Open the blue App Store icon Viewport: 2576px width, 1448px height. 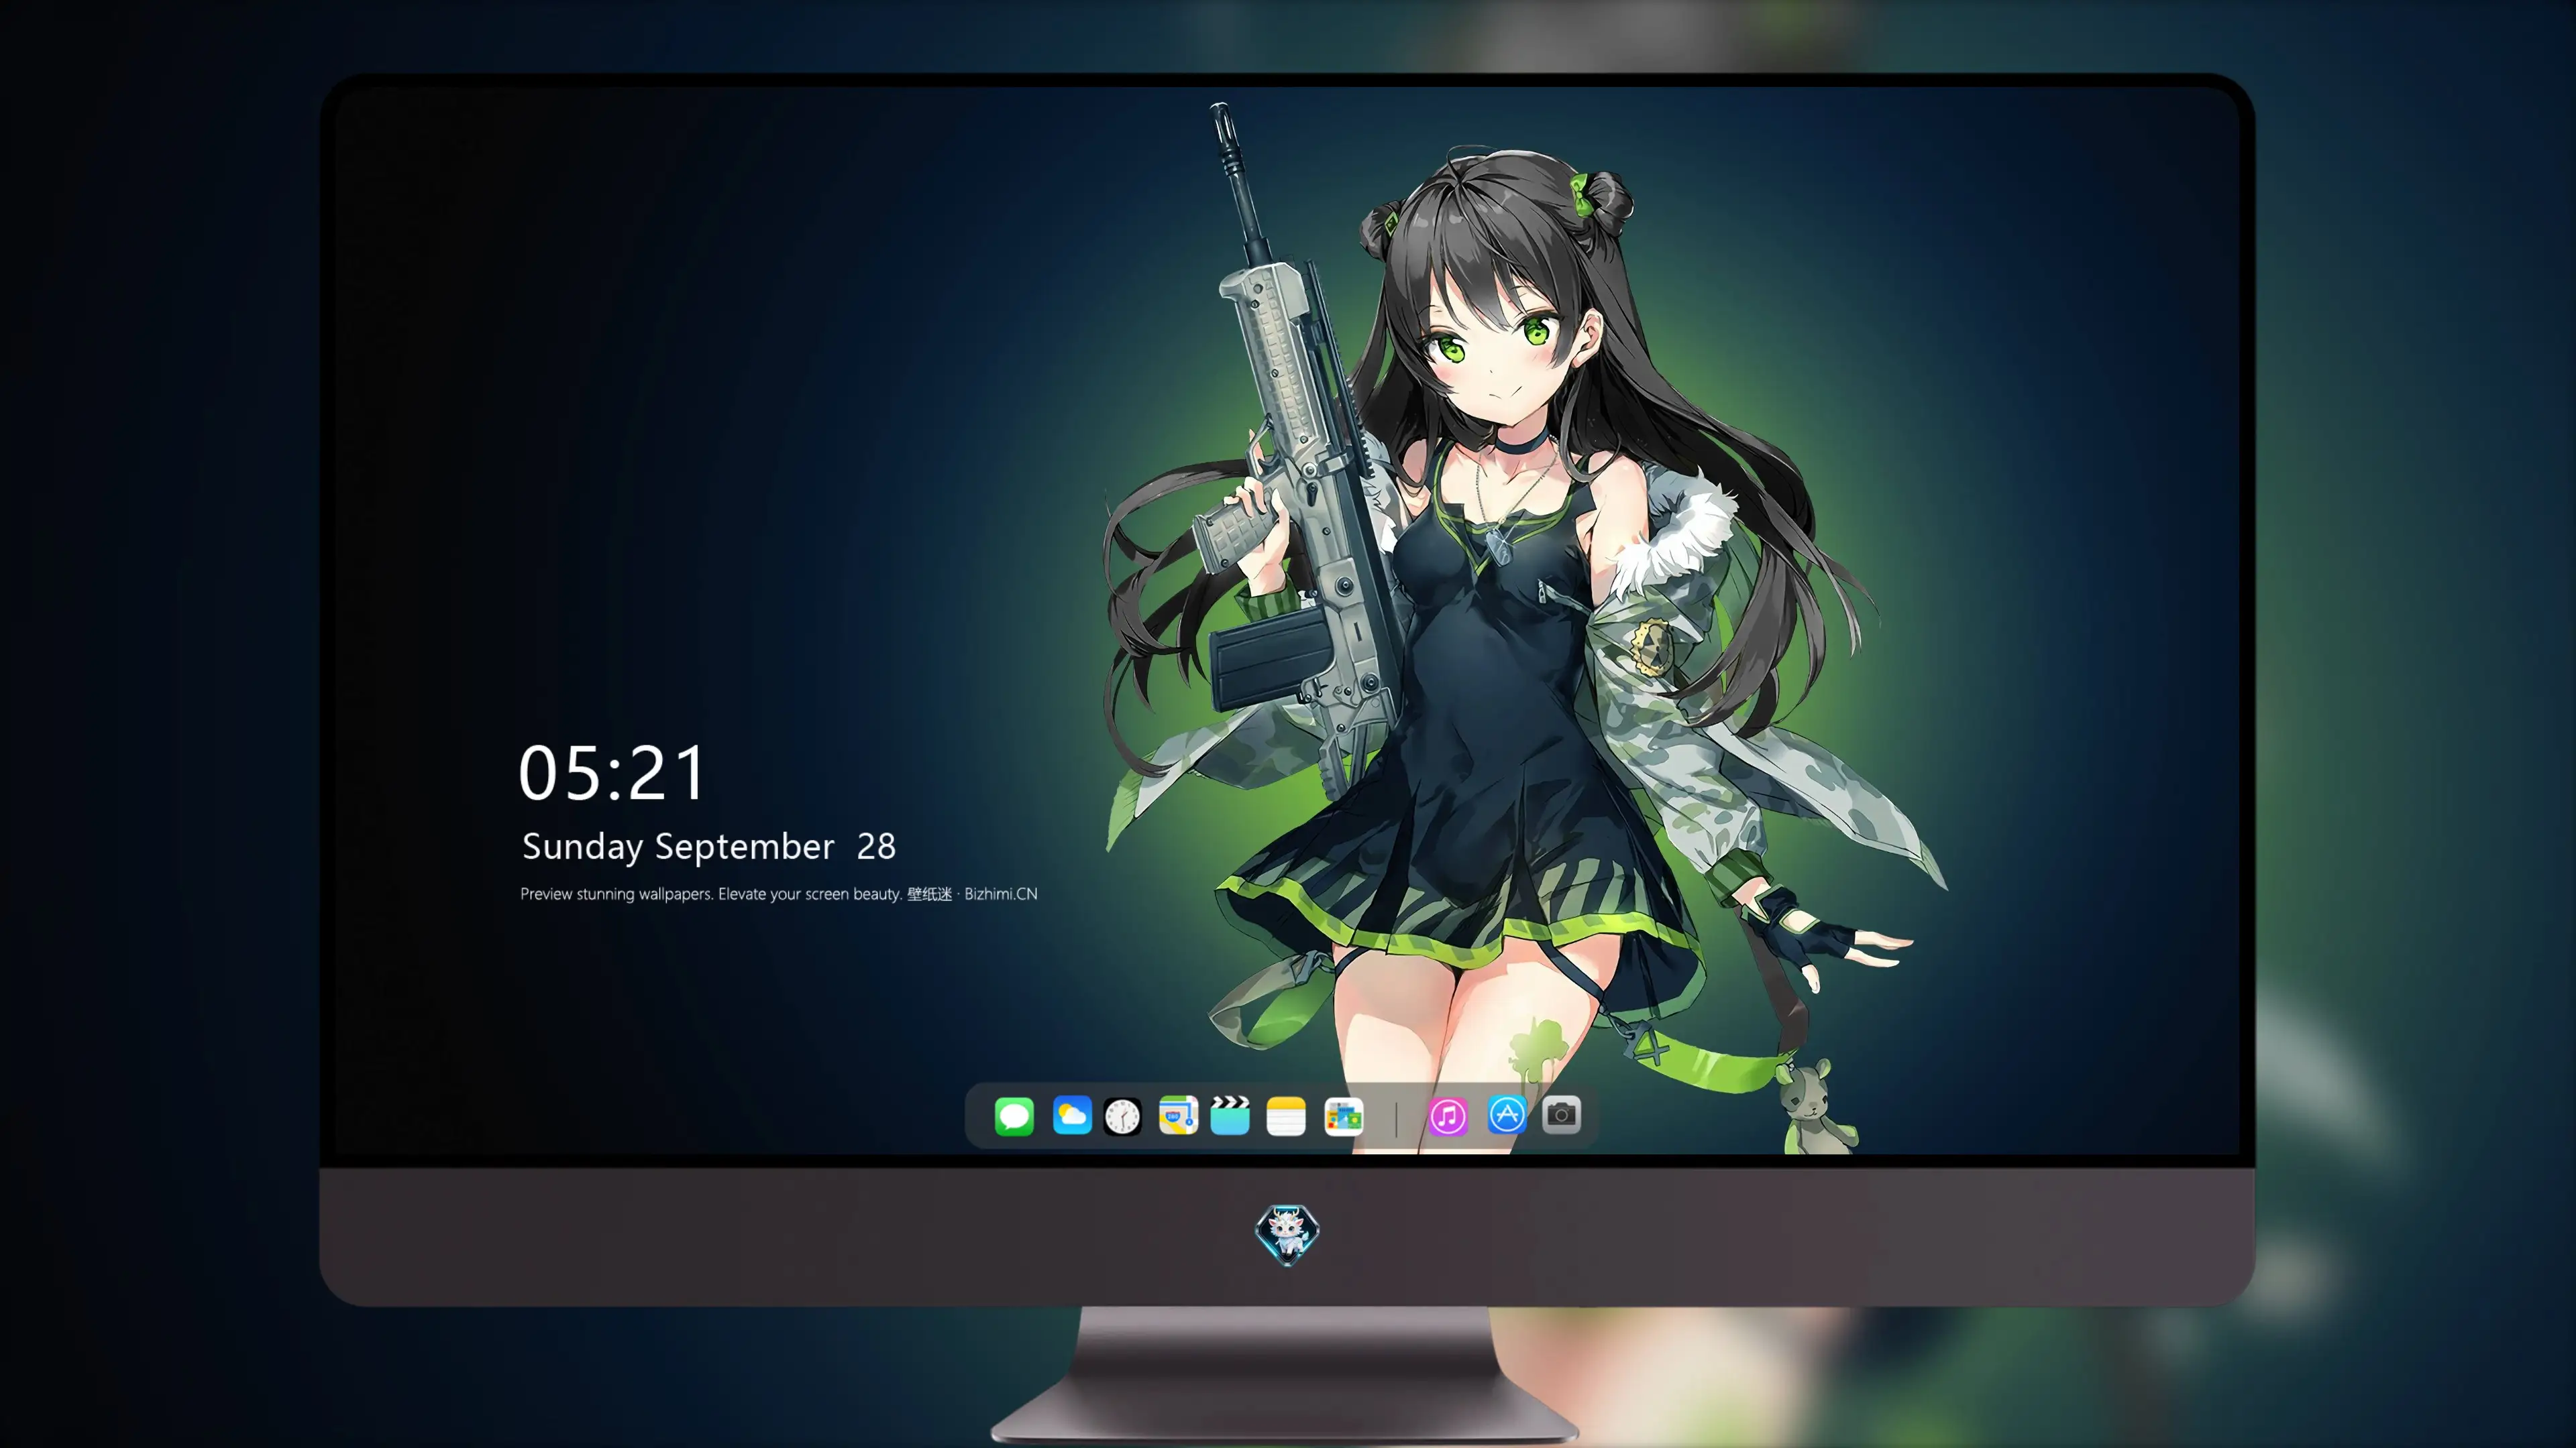pyautogui.click(x=1507, y=1115)
